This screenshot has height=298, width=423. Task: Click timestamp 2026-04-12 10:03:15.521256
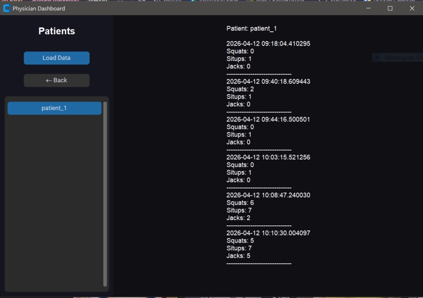[268, 157]
